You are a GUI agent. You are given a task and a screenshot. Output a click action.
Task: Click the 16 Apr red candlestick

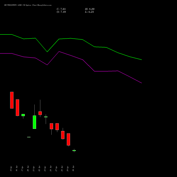point(17,108)
